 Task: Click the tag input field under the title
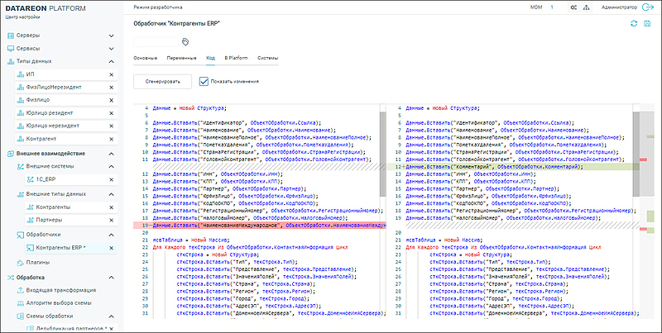tap(156, 40)
